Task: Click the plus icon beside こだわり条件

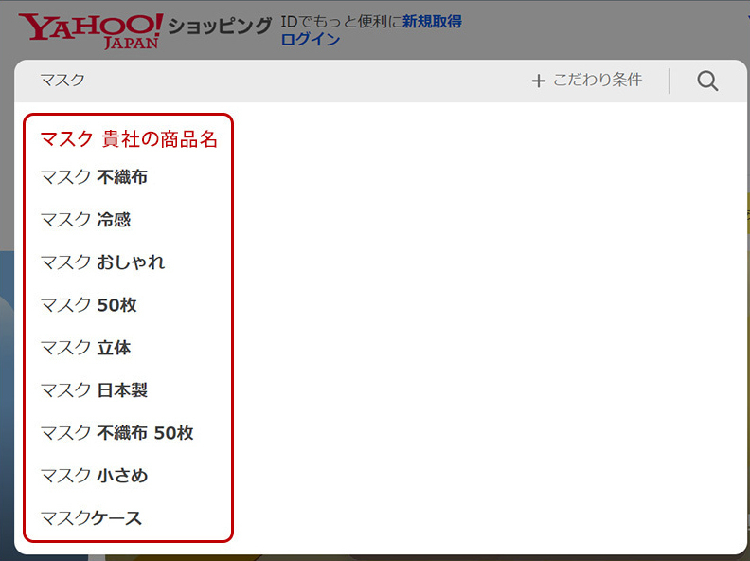Action: tap(538, 81)
